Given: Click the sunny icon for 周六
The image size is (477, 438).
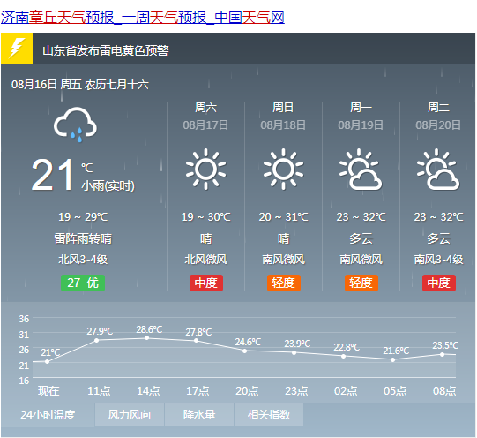Looking at the screenshot, I should pos(205,169).
